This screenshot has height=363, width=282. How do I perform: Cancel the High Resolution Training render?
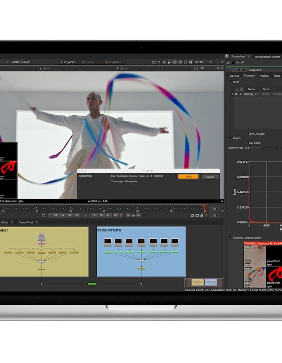point(210,177)
